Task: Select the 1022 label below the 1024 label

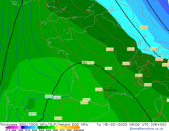Action: click(x=159, y=59)
